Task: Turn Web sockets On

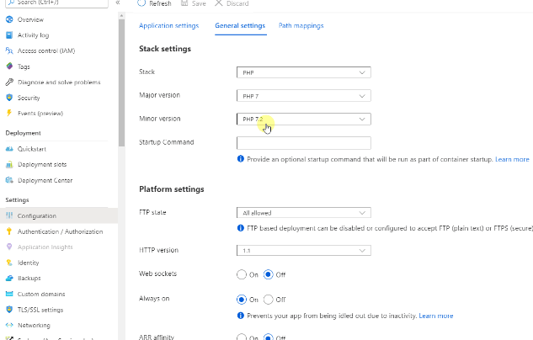Action: [x=242, y=274]
